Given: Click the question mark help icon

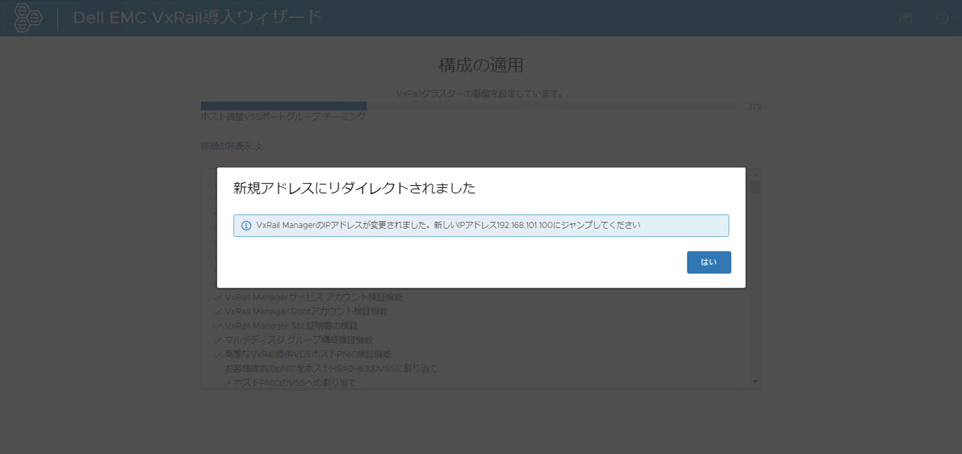Looking at the screenshot, I should point(942,18).
